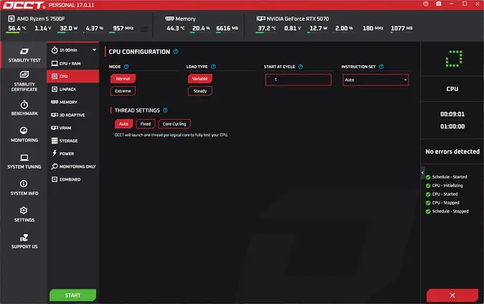The image size is (484, 304).
Task: Open System Info section icon
Action: click(24, 184)
